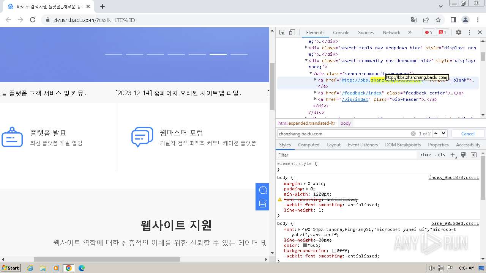Click the Windows Start button
The height and width of the screenshot is (273, 486).
coord(11,268)
